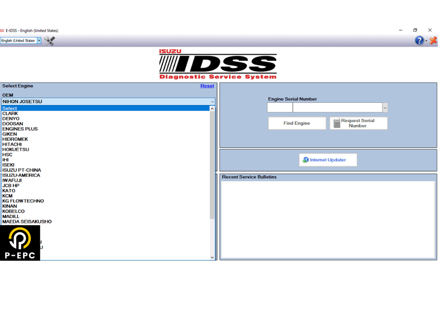This screenshot has width=438, height=311.
Task: Click the OEM list scrollbar down arrow
Action: (212, 257)
